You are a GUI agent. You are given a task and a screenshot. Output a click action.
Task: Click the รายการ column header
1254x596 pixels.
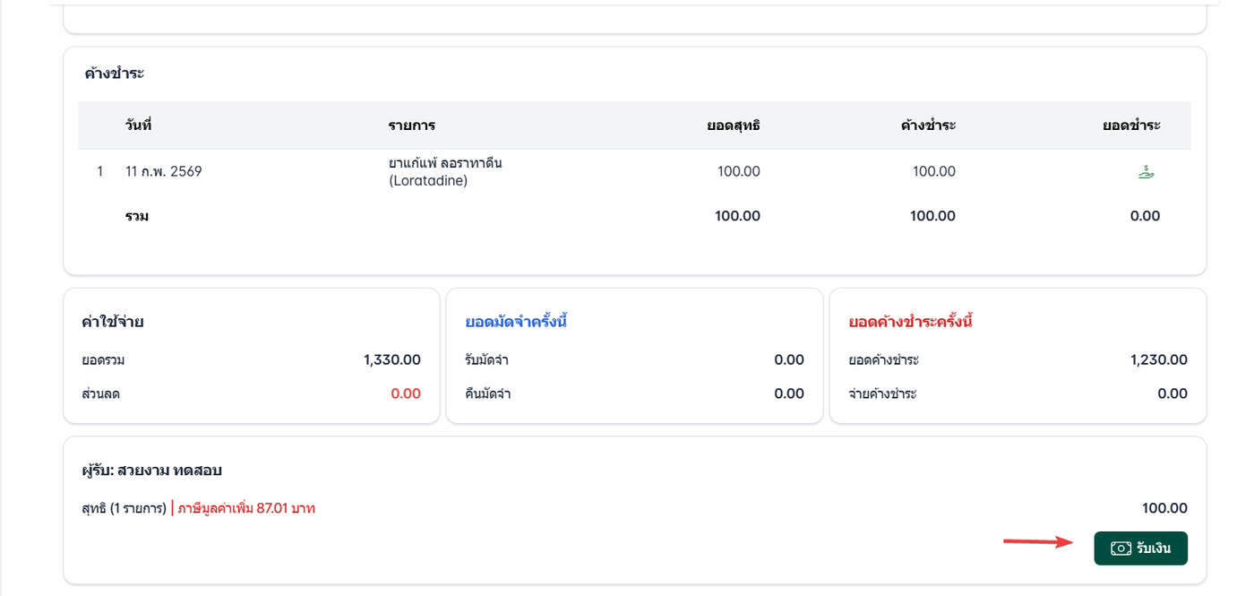[x=412, y=125]
